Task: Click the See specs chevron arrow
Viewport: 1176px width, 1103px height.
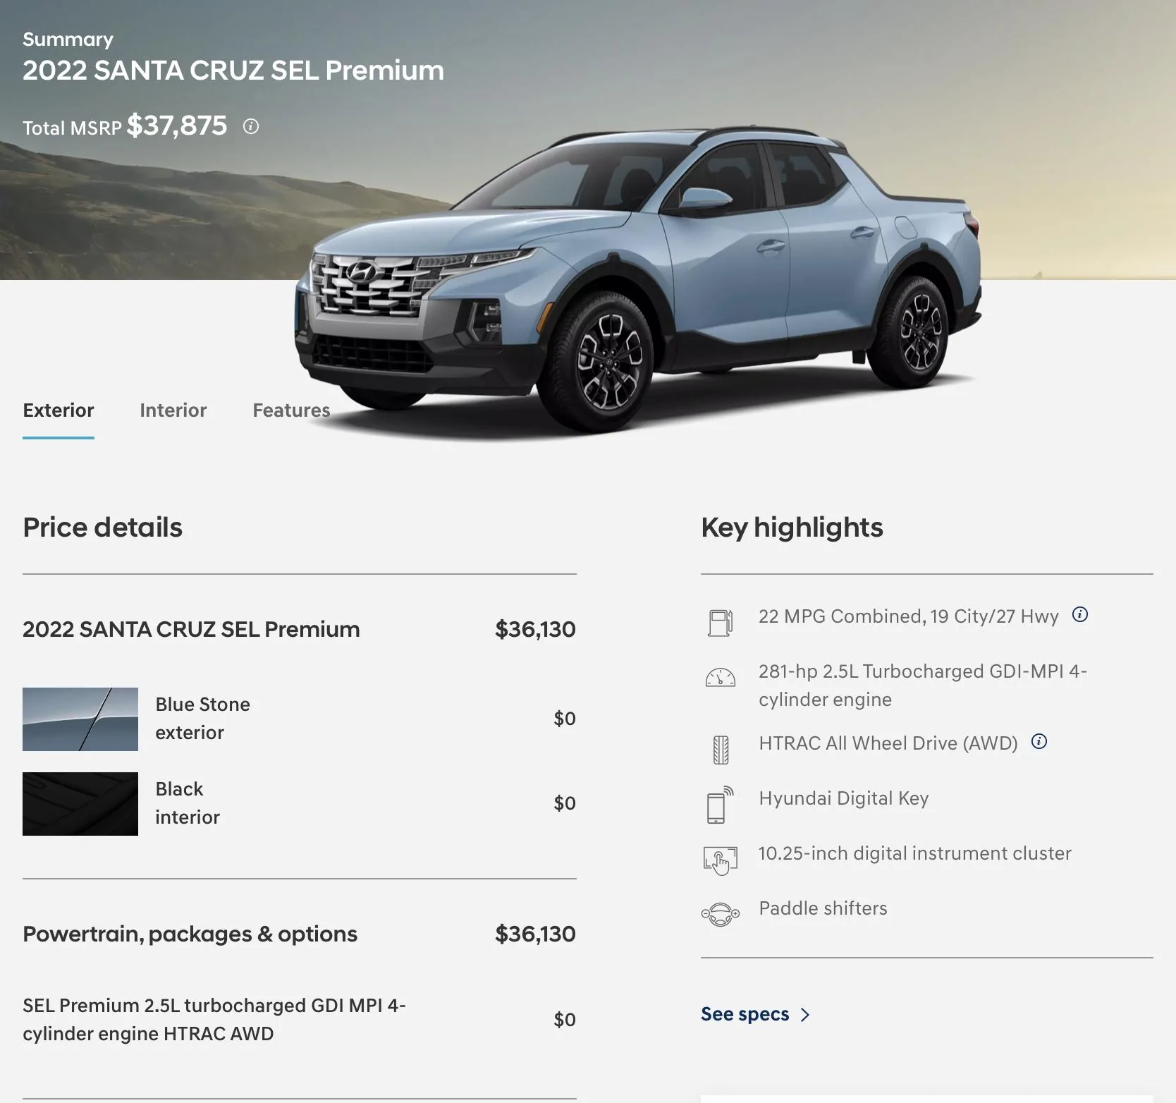Action: click(805, 1015)
